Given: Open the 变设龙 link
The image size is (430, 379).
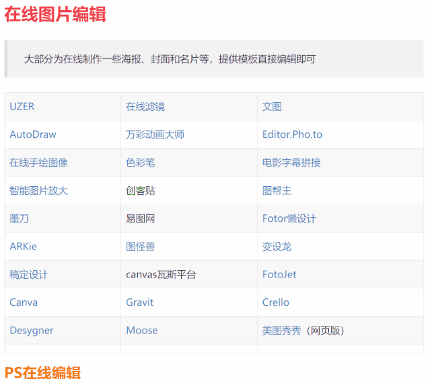Looking at the screenshot, I should (277, 247).
